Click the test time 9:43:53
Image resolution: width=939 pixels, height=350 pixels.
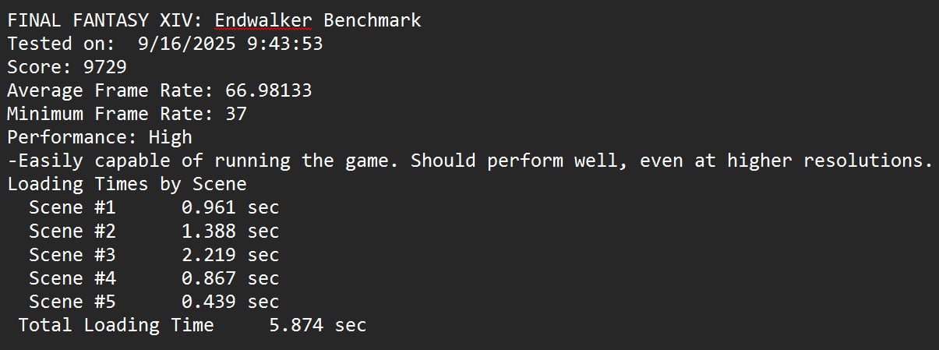click(285, 44)
